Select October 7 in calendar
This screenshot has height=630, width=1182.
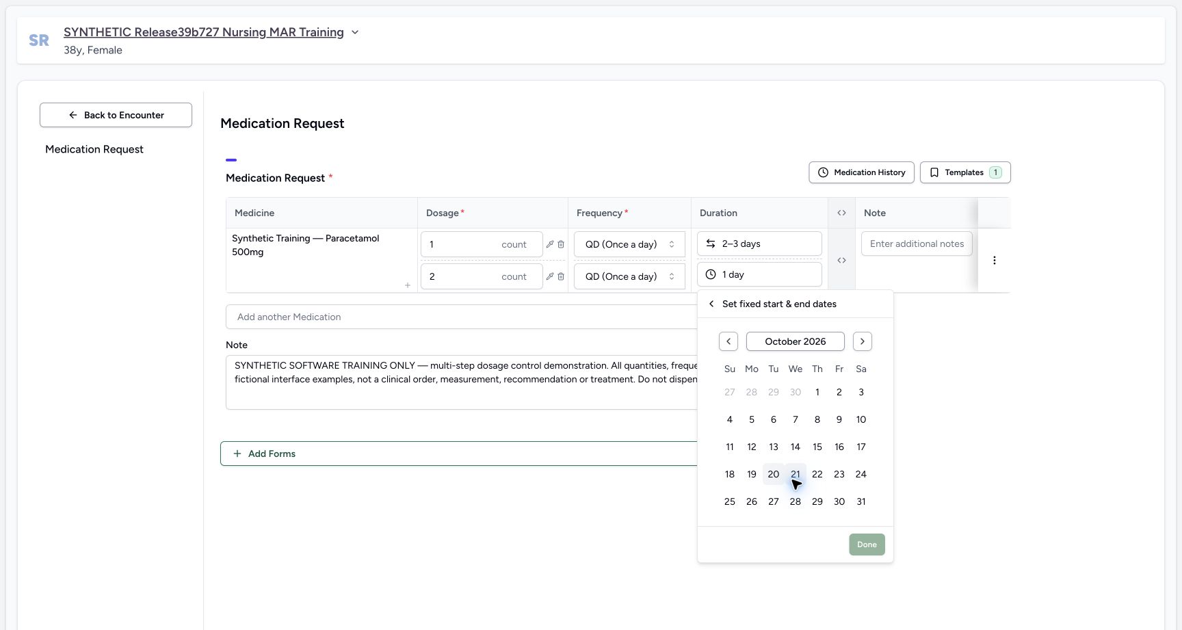tap(796, 419)
